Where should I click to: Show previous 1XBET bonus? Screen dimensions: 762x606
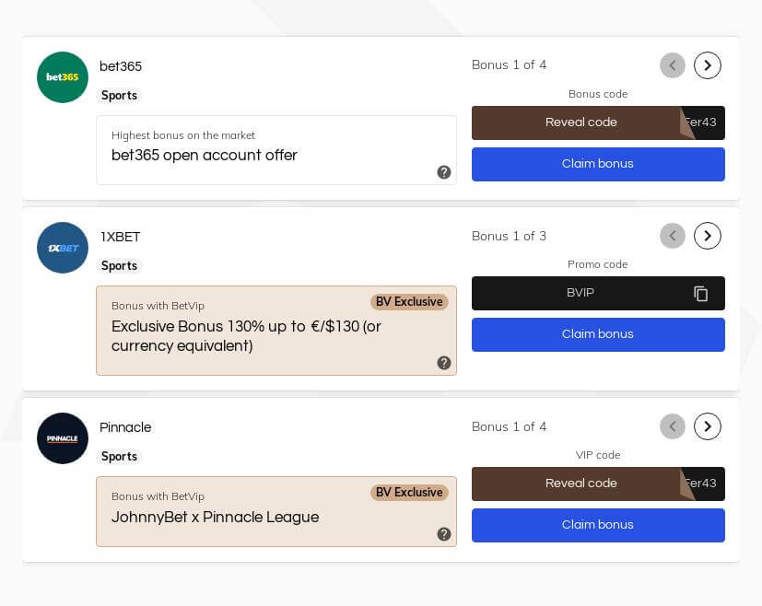673,237
